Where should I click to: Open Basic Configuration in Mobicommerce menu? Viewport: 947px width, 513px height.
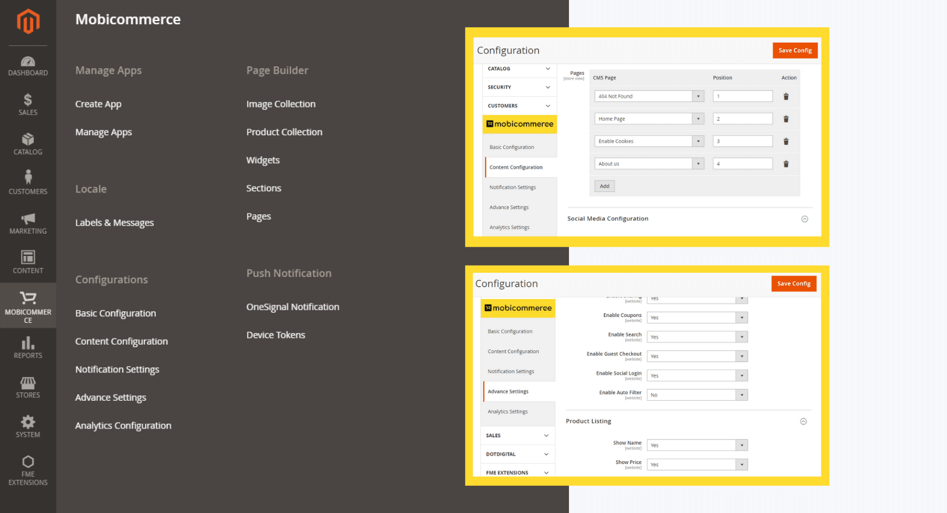[115, 313]
